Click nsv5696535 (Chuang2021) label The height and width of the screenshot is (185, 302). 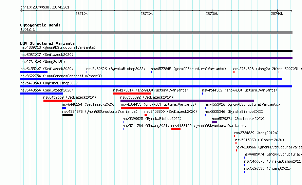tap(267, 168)
